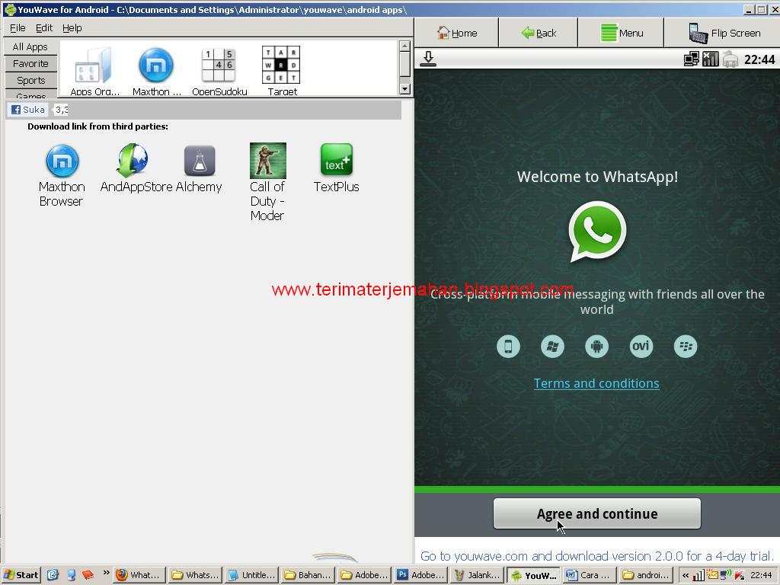Select the All Apps category tab

pyautogui.click(x=30, y=46)
